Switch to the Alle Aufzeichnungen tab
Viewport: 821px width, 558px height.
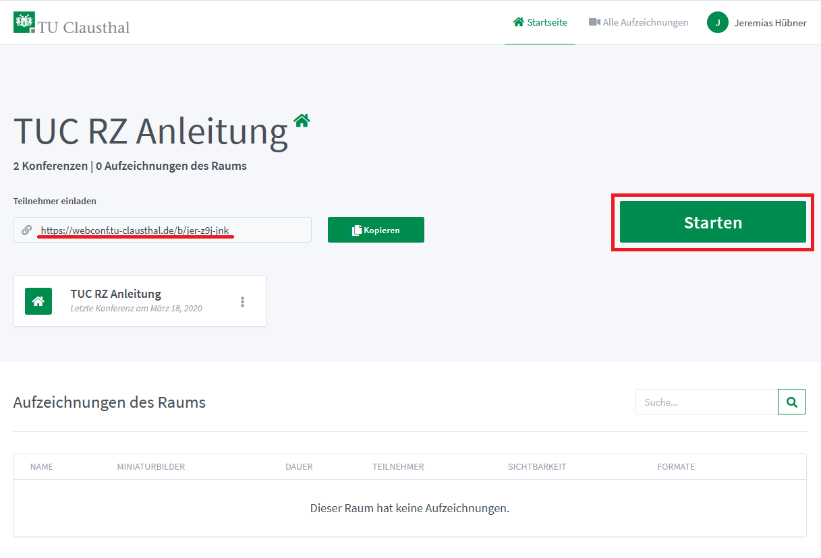[638, 22]
